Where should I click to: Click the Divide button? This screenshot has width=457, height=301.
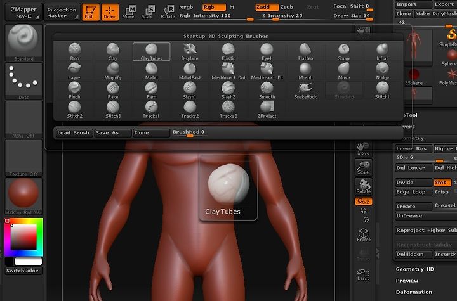click(x=413, y=183)
